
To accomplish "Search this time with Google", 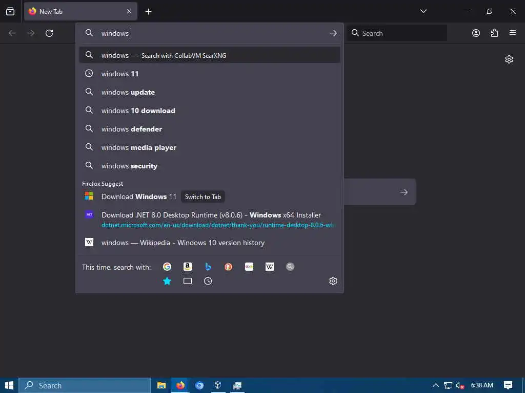I will point(167,267).
